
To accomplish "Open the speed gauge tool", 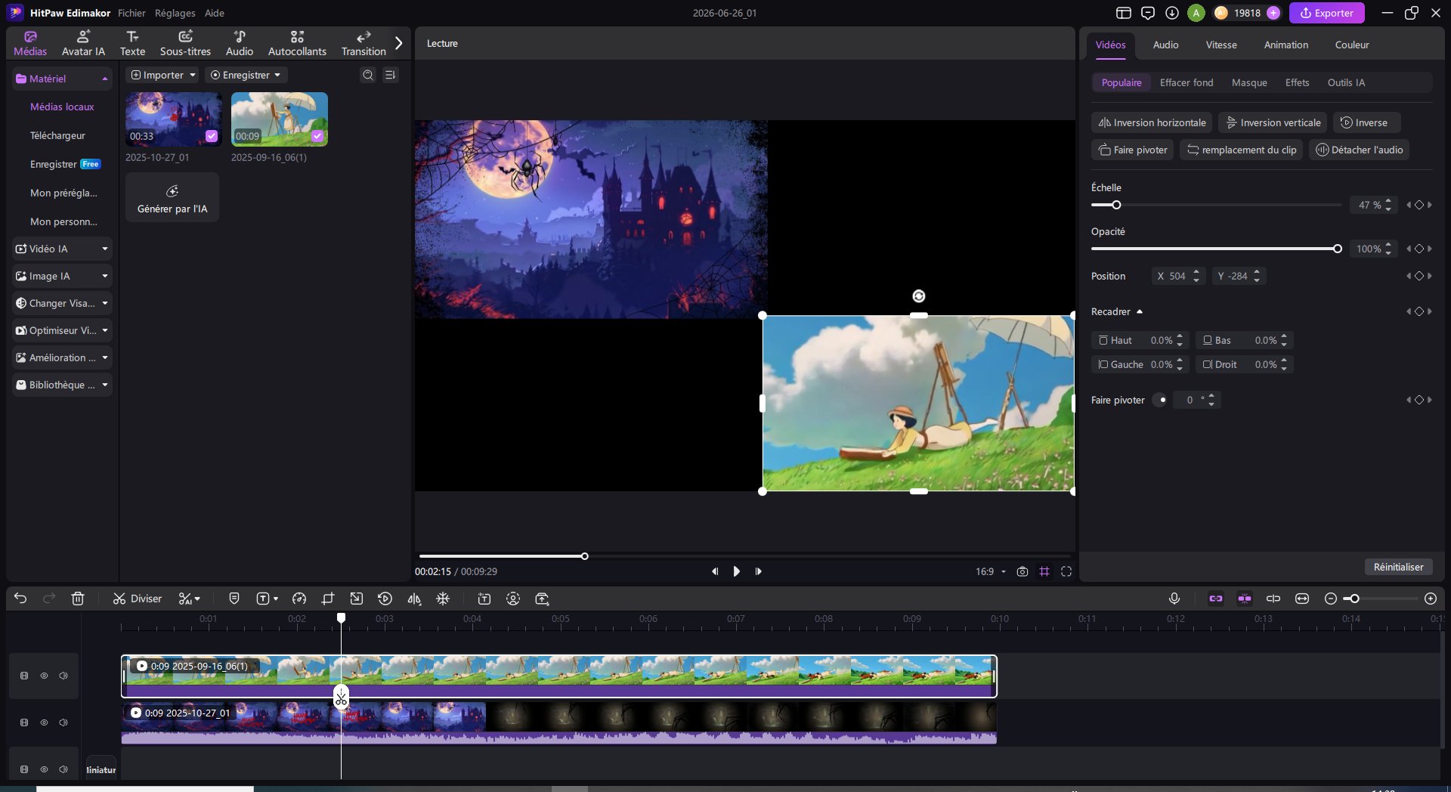I will tap(299, 599).
